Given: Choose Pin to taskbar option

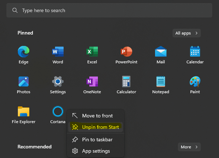Looking at the screenshot, I should [95, 139].
